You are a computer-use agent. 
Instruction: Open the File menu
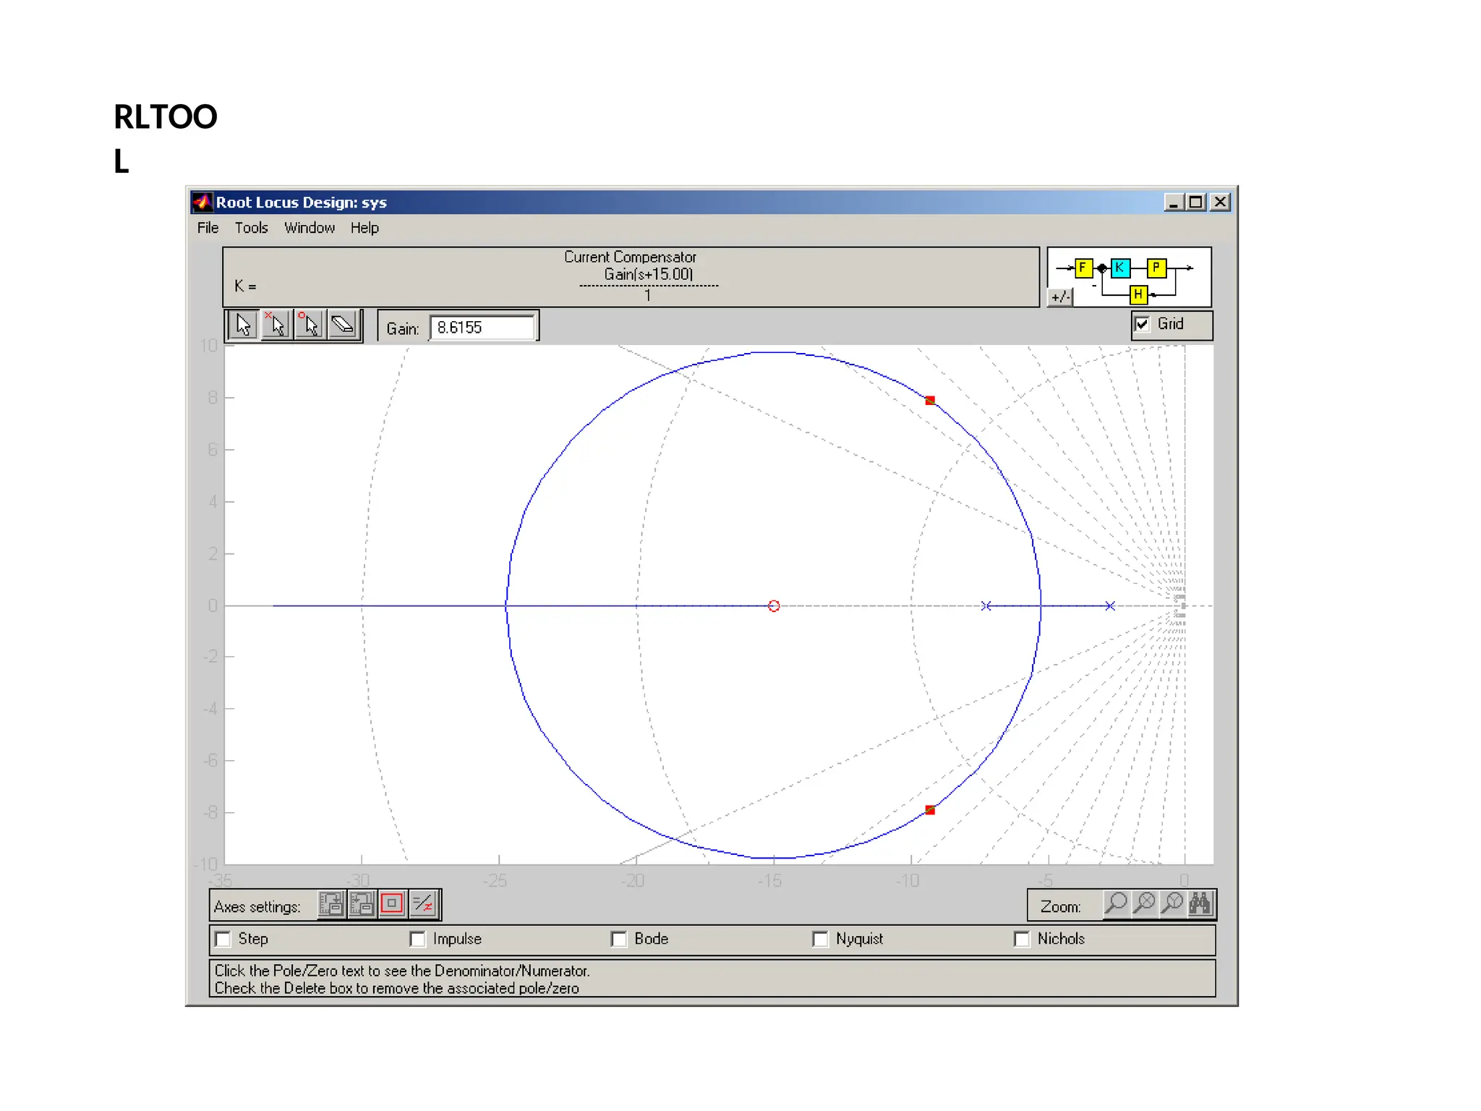(x=208, y=228)
